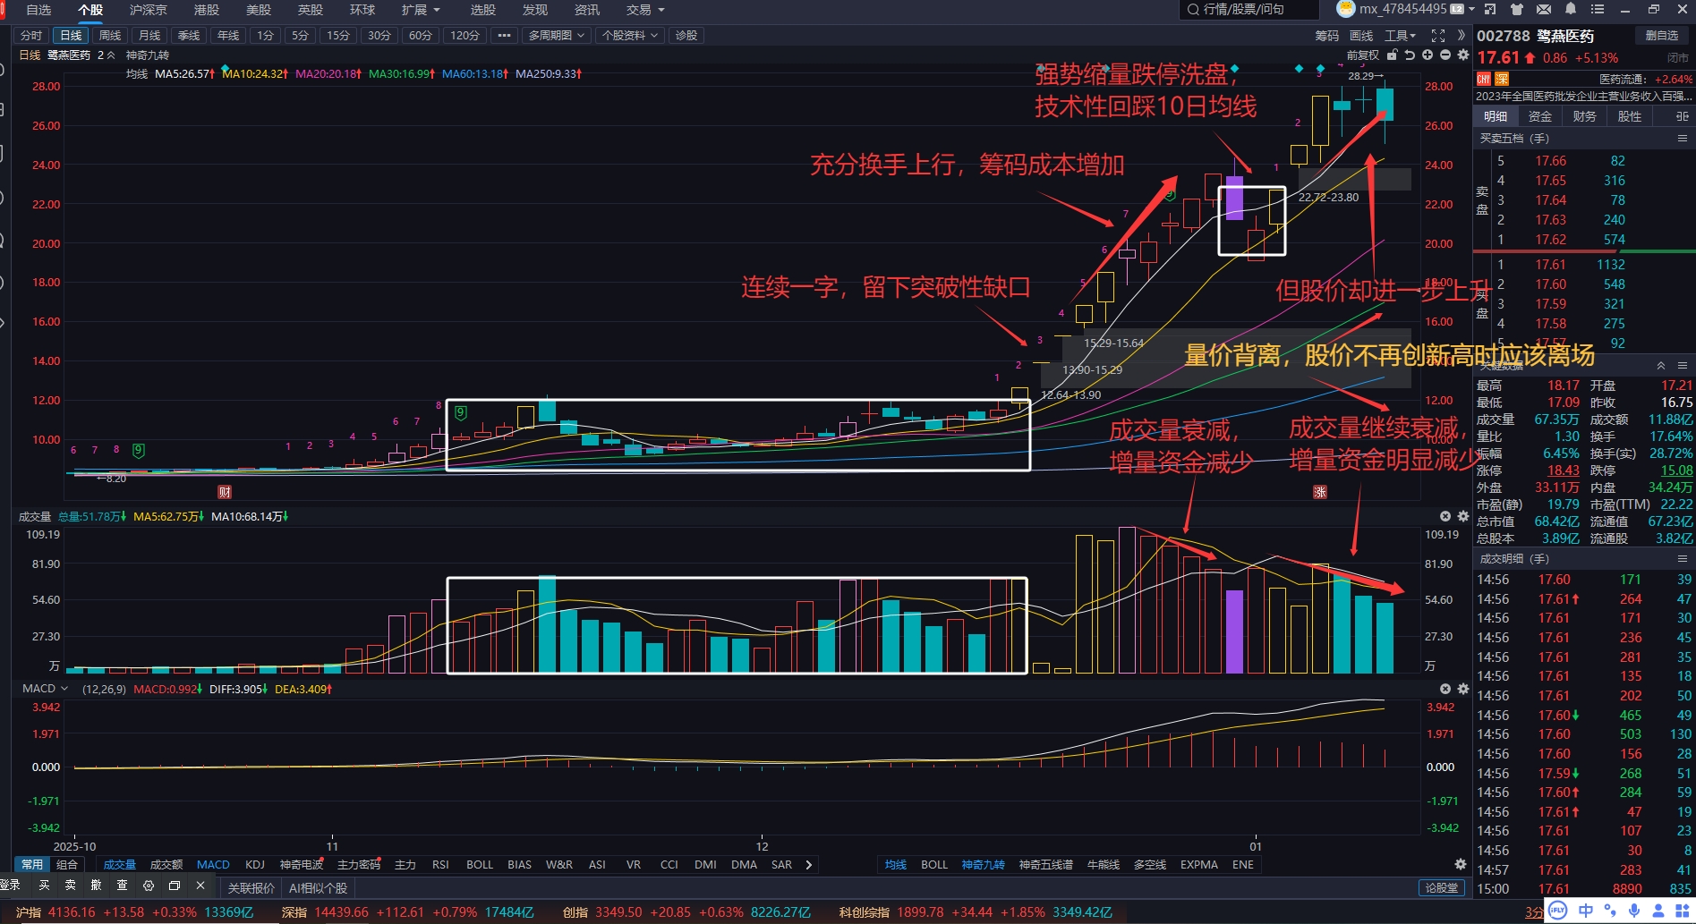Click the 买 buy button
This screenshot has width=1696, height=924.
click(44, 887)
